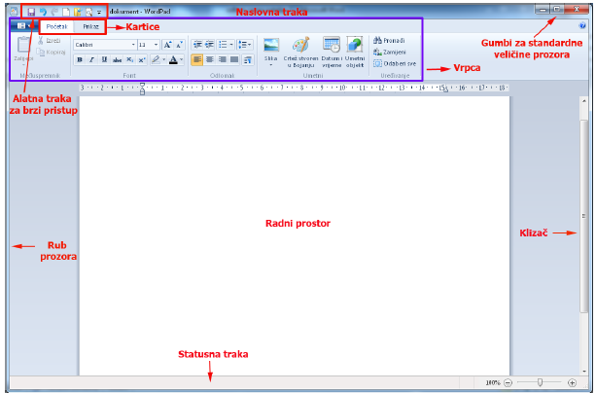Image resolution: width=596 pixels, height=393 pixels.
Task: Click the Underline button
Action: [103, 59]
